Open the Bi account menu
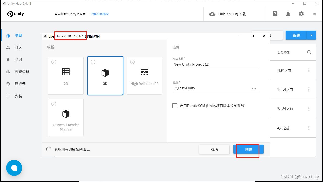The height and width of the screenshot is (182, 323). click(314, 14)
